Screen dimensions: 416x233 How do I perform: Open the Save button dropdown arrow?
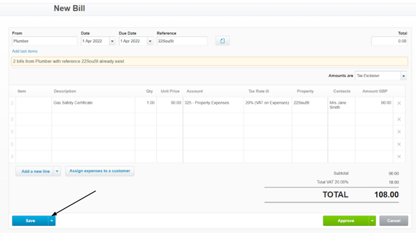click(52, 221)
